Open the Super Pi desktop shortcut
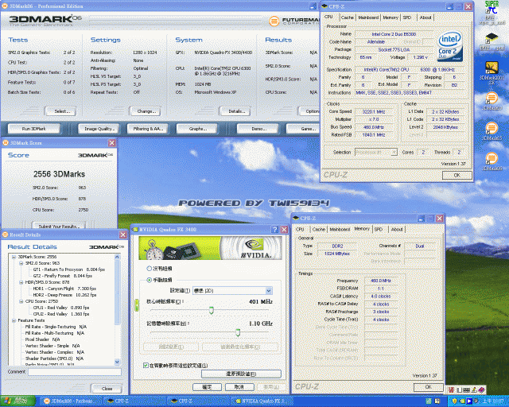 pos(492,13)
